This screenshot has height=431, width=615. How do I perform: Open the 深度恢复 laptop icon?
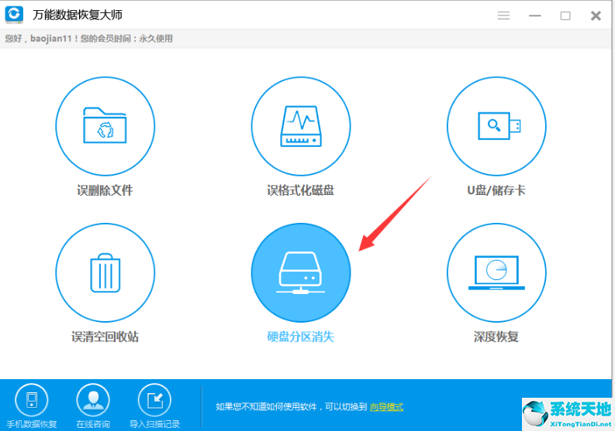tap(496, 272)
